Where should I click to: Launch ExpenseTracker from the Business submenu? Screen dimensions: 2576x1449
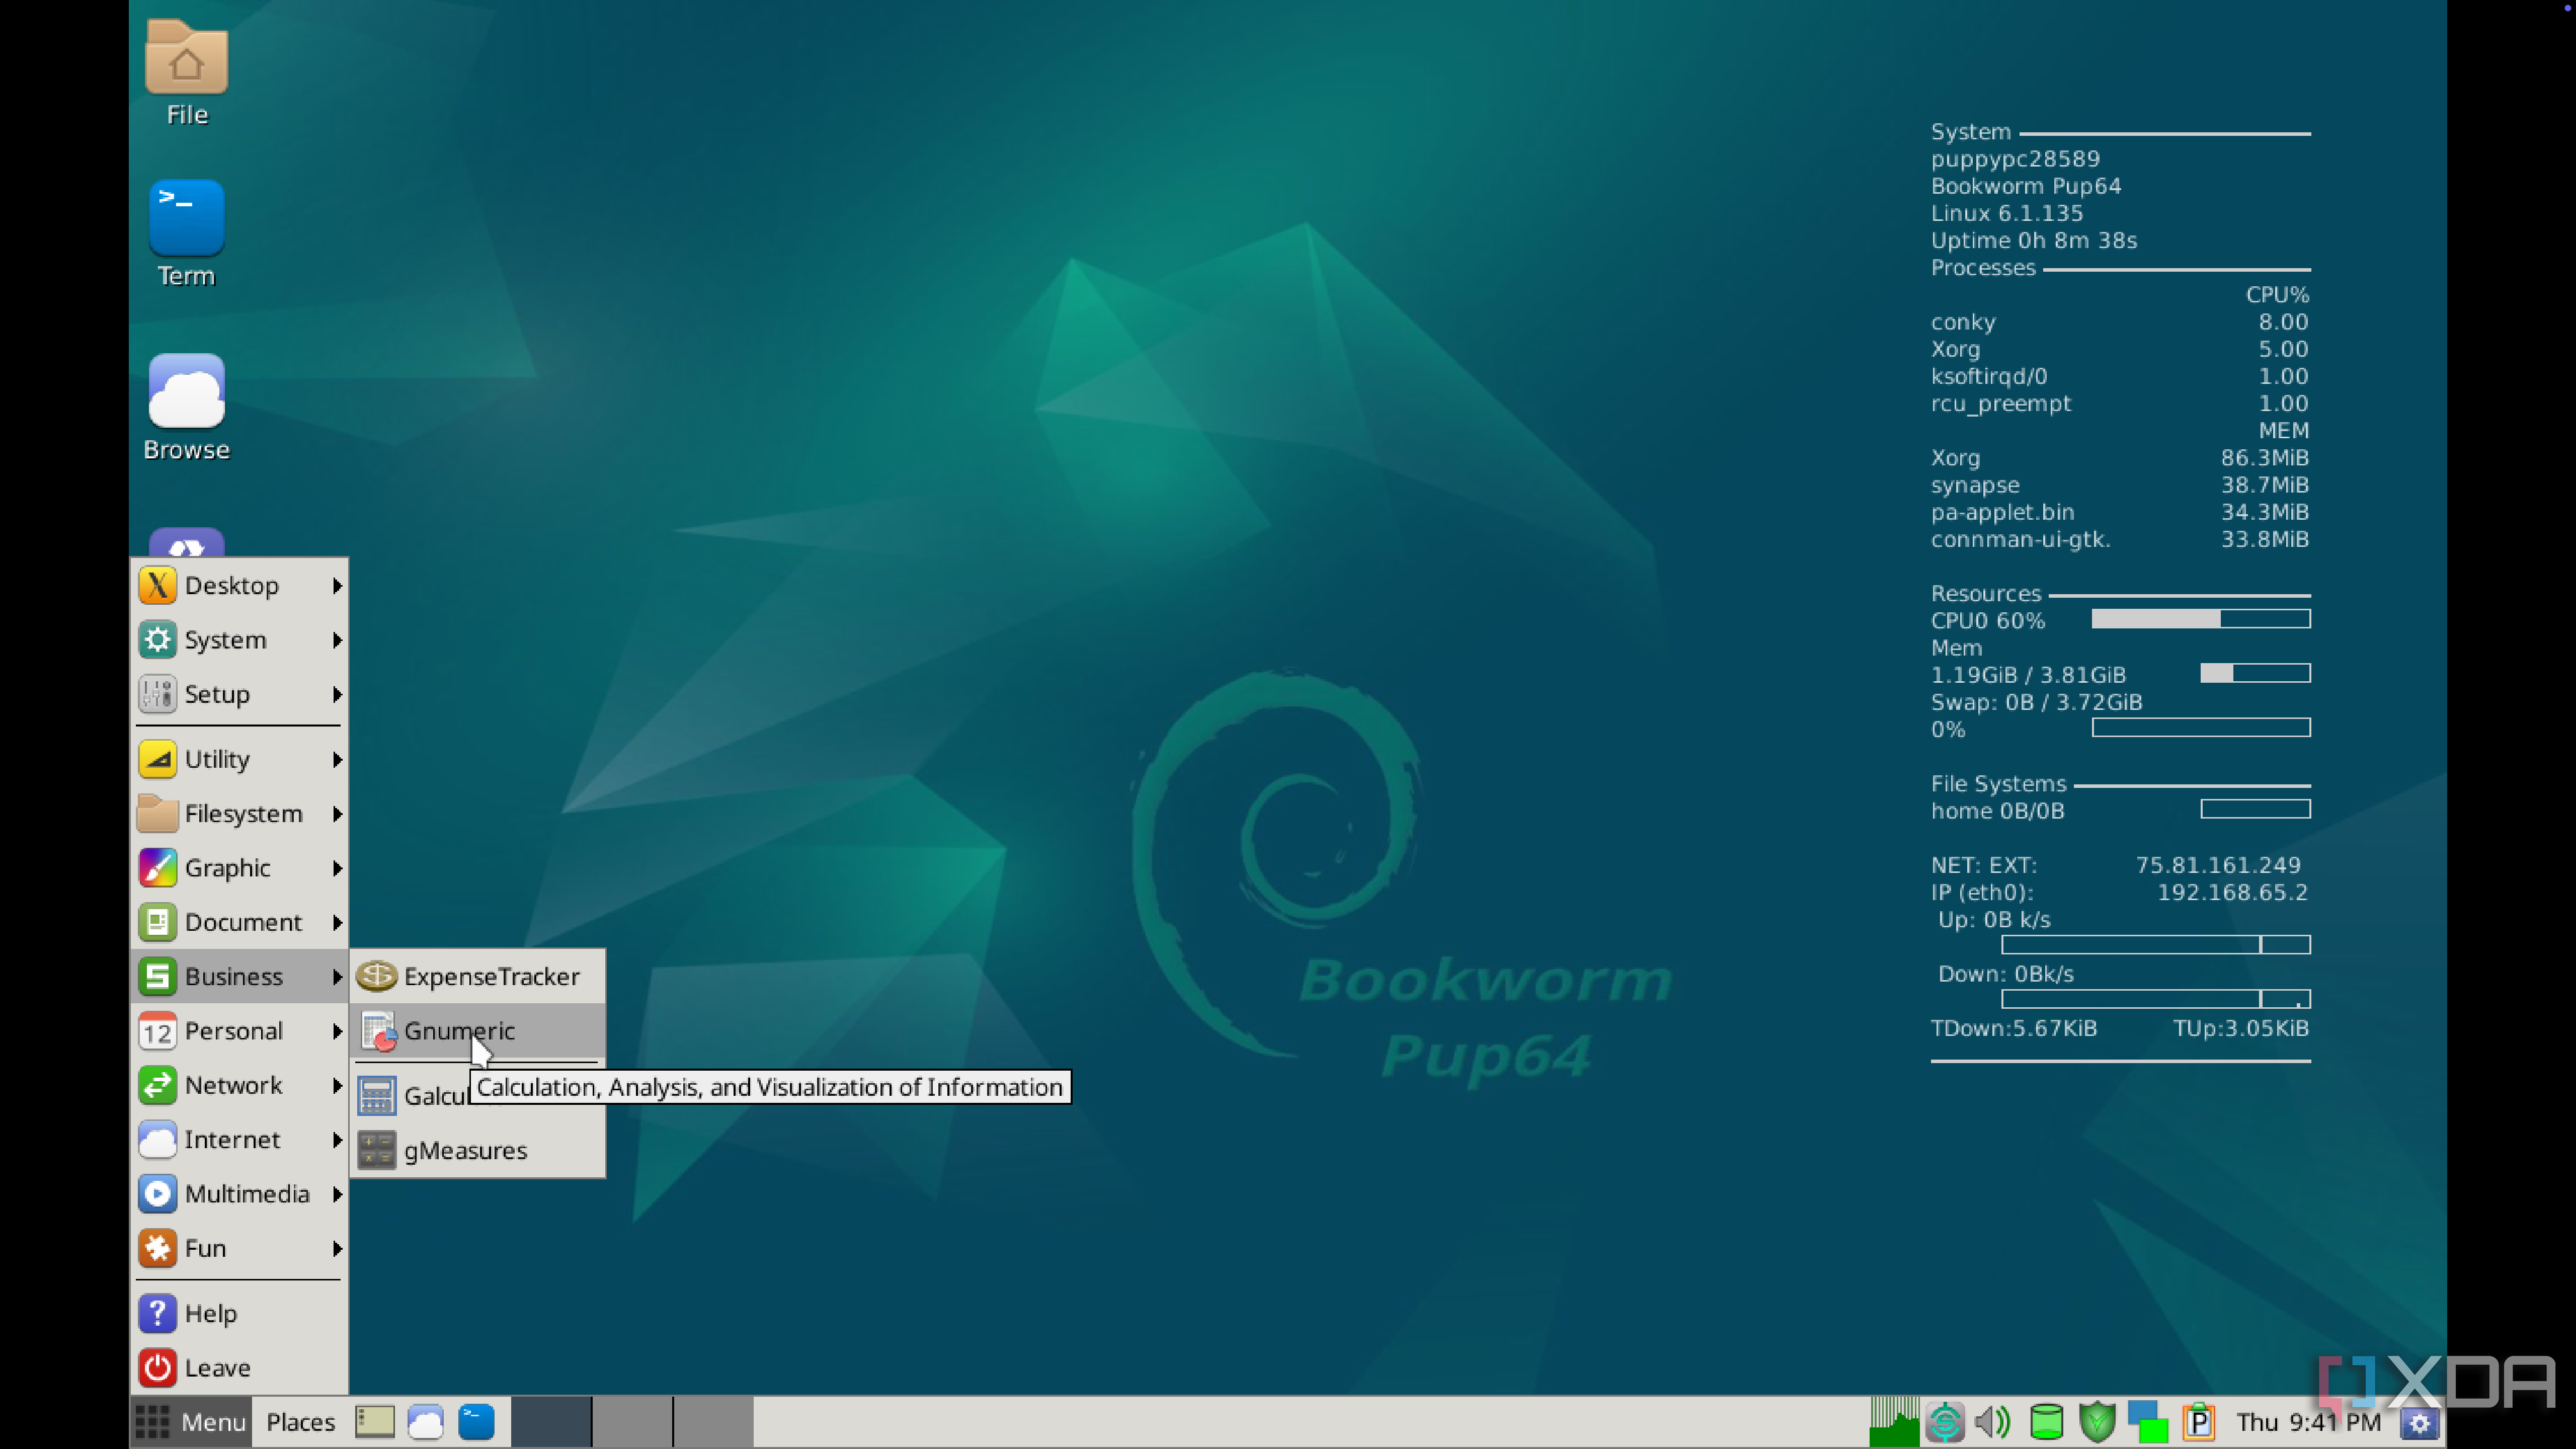478,976
